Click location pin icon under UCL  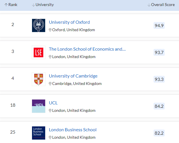[50, 110]
